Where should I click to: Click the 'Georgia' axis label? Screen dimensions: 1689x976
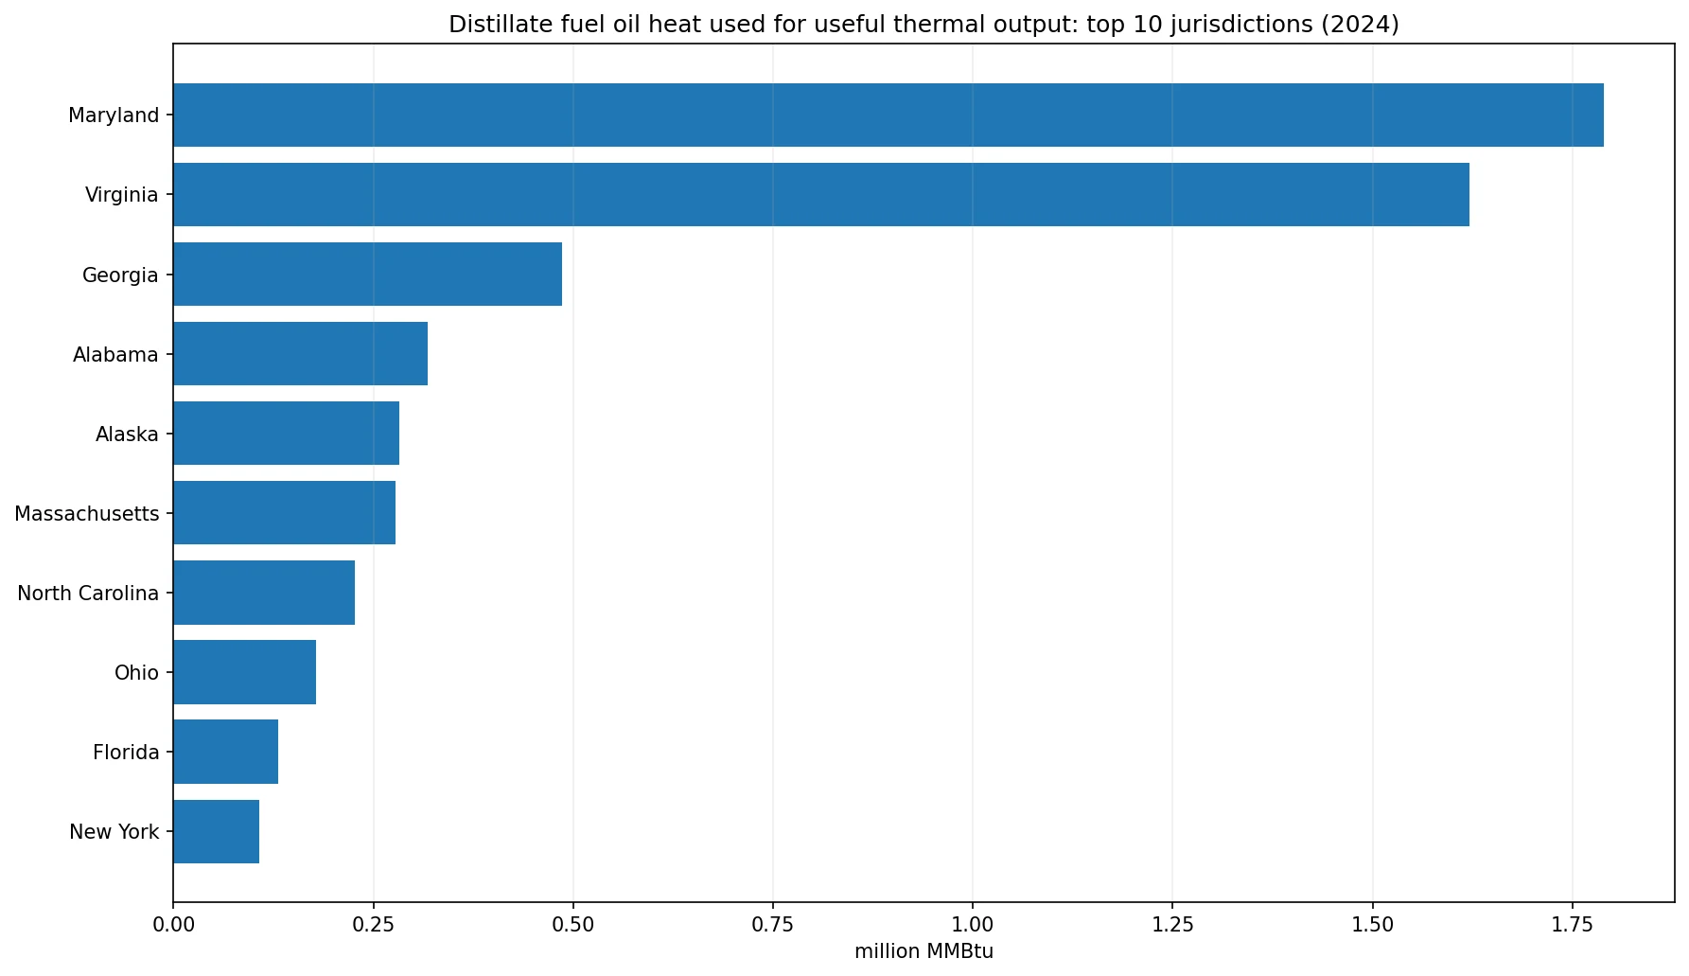[120, 275]
